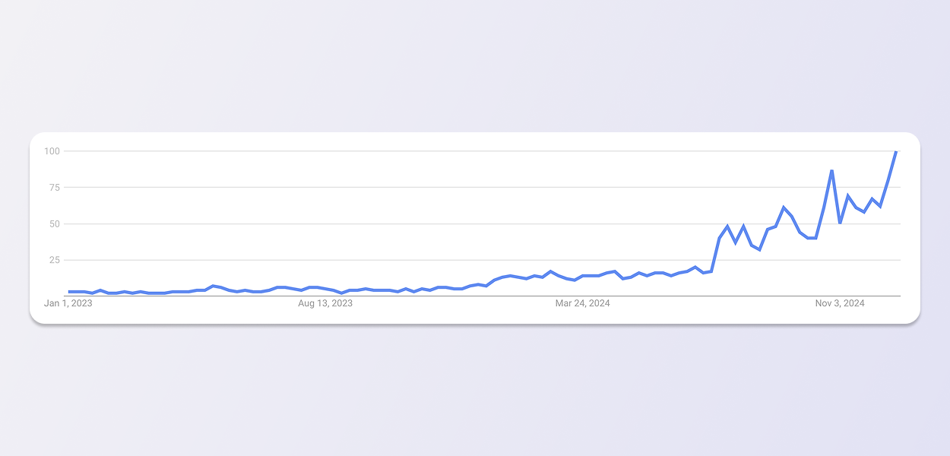This screenshot has height=456, width=950.
Task: Click the sharp dip right after the 87 spike
Action: (840, 223)
